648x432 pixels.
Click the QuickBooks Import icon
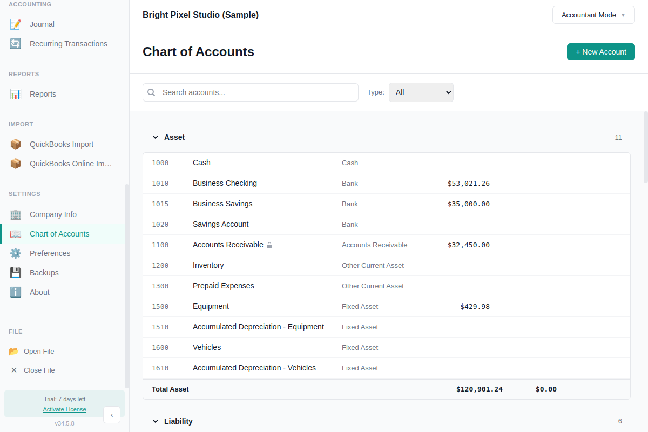[16, 144]
